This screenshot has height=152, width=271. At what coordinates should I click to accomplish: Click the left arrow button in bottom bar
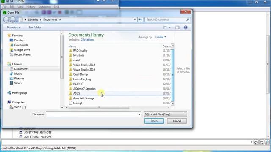[x=256, y=142]
